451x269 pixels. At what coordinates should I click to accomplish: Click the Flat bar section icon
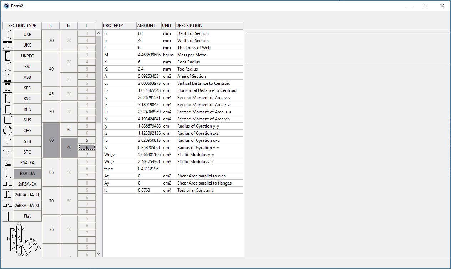coord(8,216)
